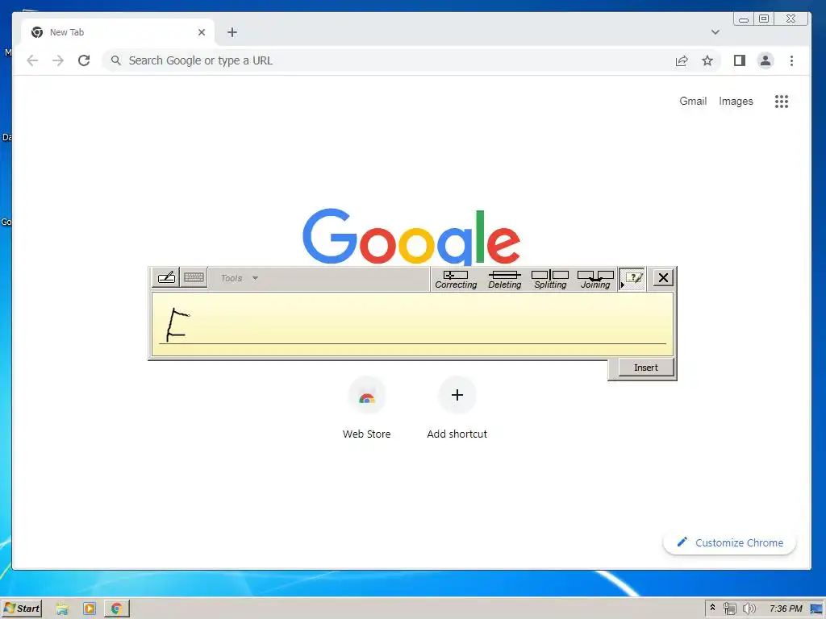Share this page icon

pyautogui.click(x=681, y=60)
